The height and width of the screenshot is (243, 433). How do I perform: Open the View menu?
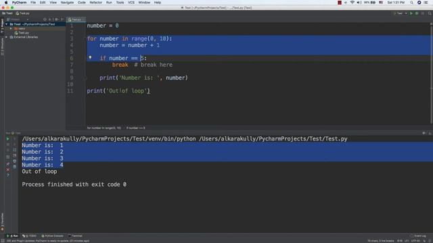(x=53, y=3)
